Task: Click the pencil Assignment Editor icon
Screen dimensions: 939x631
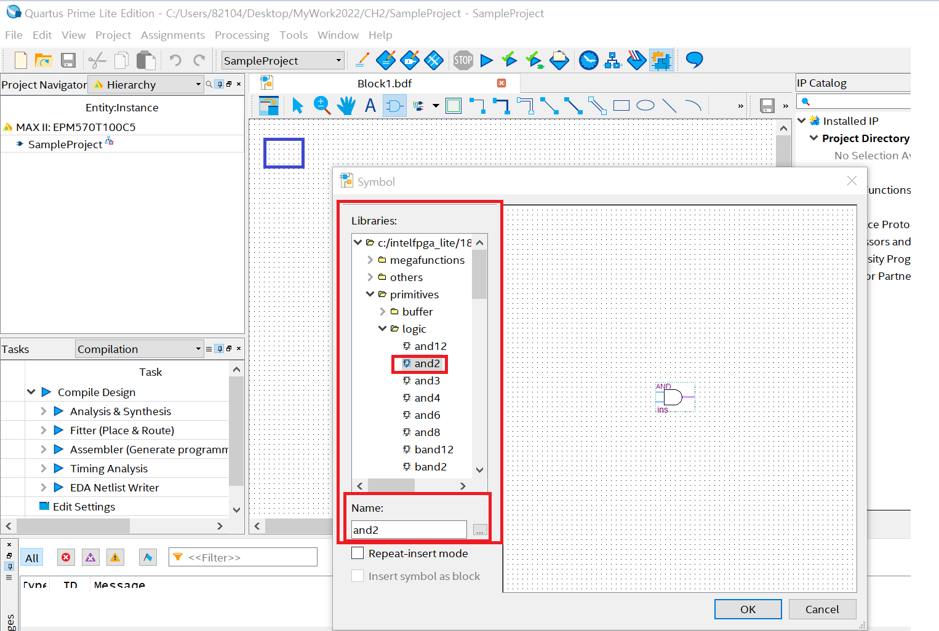Action: pos(362,60)
